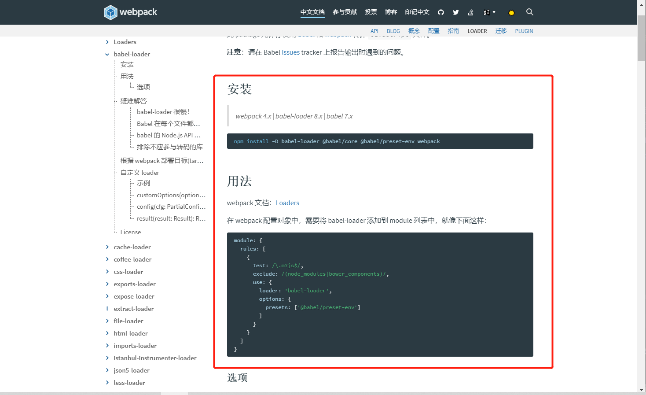This screenshot has width=646, height=395.
Task: Select 中文文档 in top navigation
Action: pos(312,12)
